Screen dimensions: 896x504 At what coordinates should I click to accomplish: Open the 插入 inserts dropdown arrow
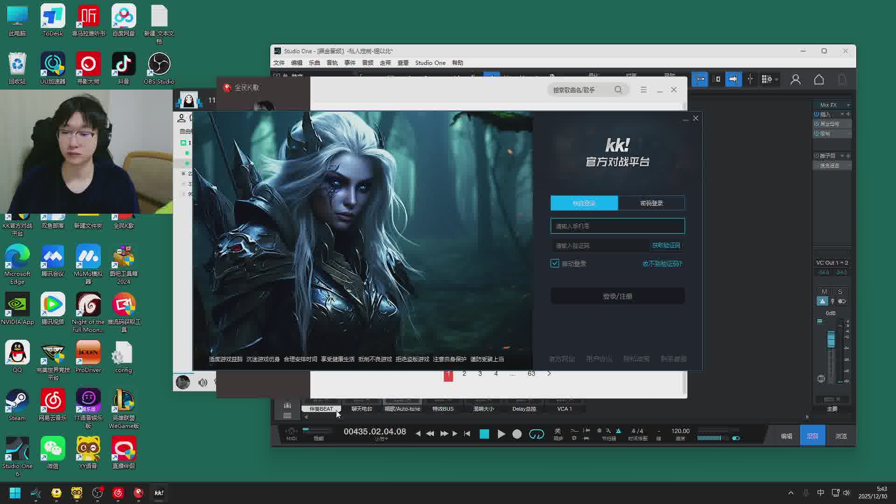(842, 114)
